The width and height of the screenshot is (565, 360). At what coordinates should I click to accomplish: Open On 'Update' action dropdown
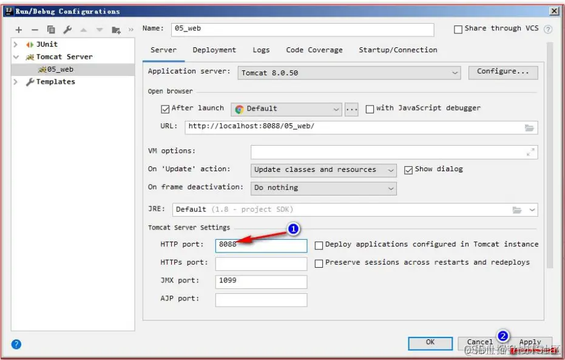[x=323, y=170]
